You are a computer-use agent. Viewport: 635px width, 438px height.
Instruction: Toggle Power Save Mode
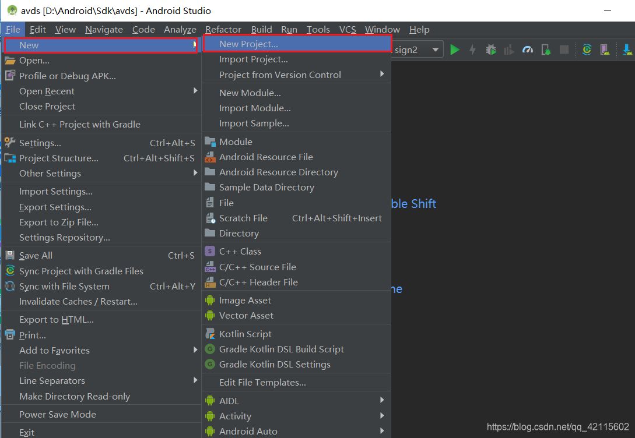(x=101, y=415)
